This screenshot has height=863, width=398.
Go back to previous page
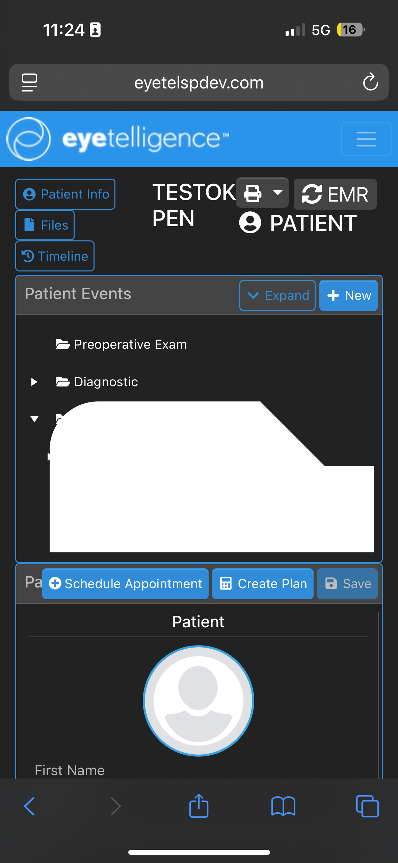30,806
